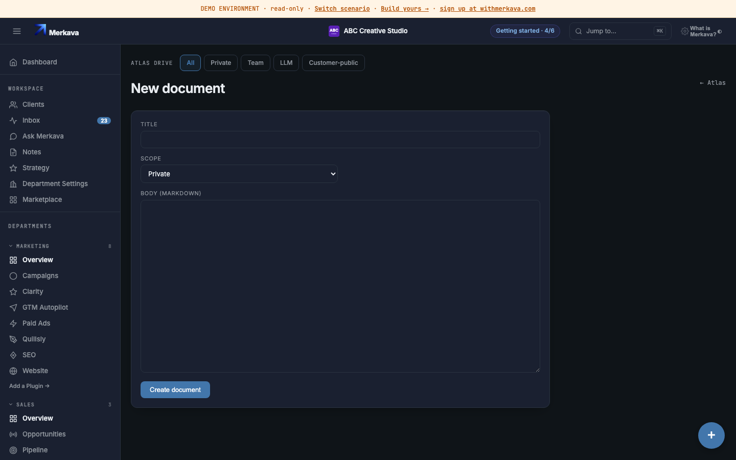Click the Quillsly pen icon

[x=13, y=339]
